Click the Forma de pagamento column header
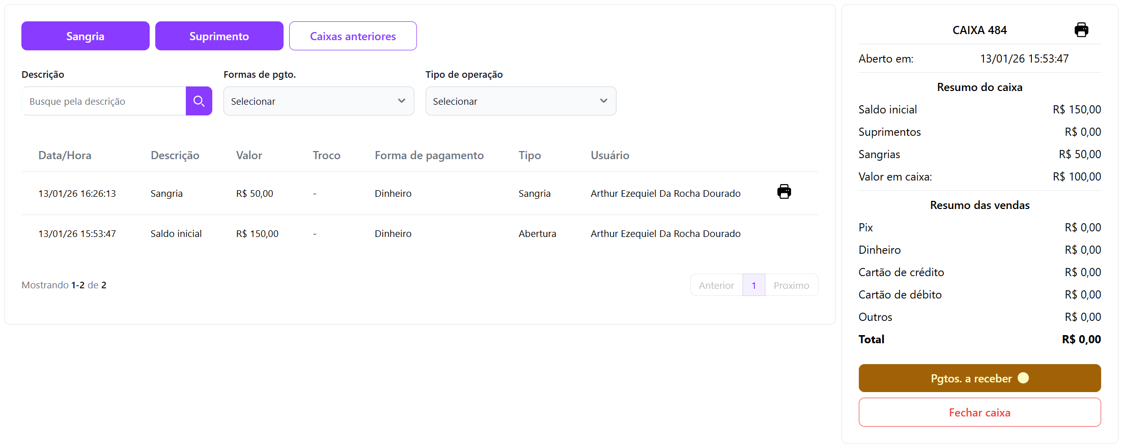The height and width of the screenshot is (448, 1121). [x=429, y=156]
